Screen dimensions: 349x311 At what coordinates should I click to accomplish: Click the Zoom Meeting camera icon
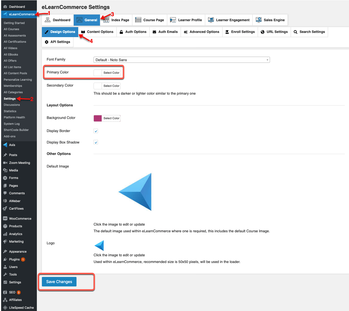5,163
